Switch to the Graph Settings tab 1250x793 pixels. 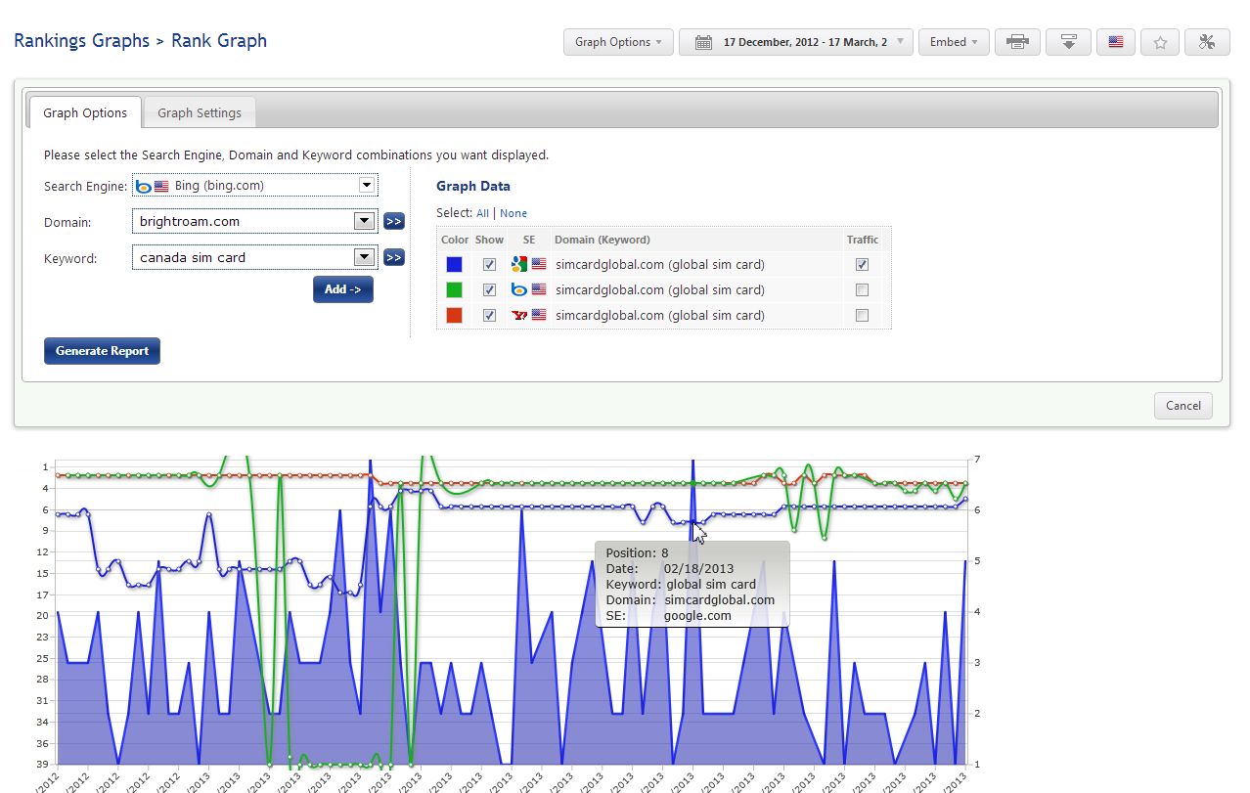(200, 112)
